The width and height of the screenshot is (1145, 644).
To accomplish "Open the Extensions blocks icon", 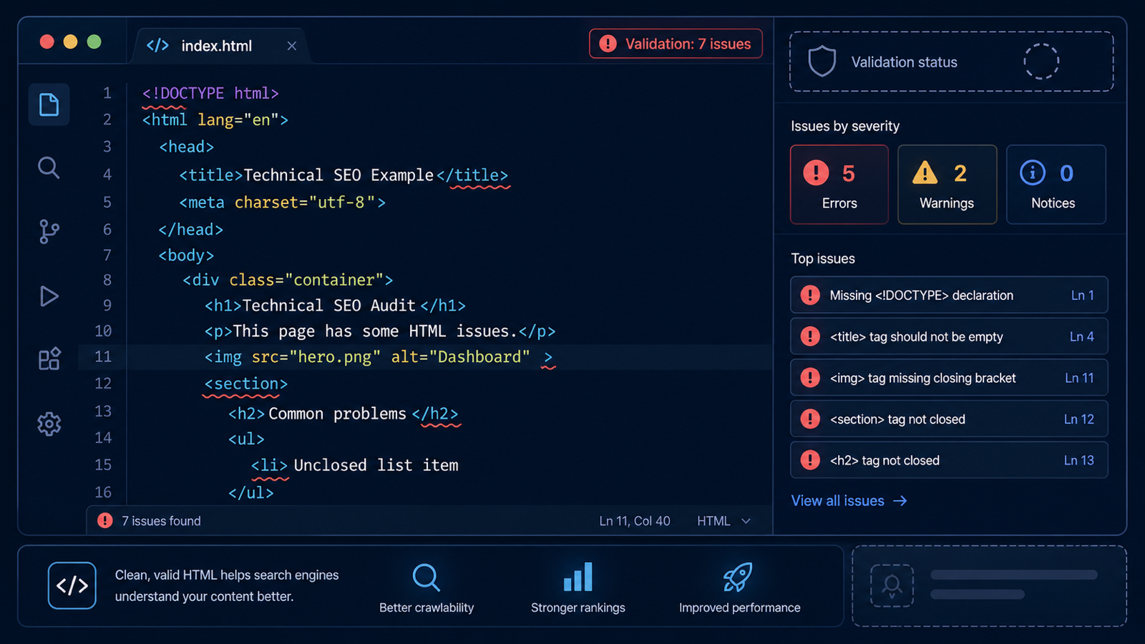I will tap(49, 358).
